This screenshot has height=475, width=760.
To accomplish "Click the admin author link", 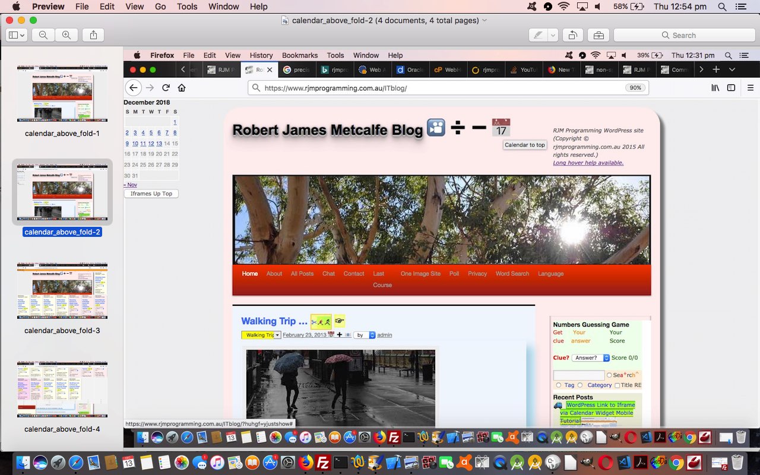I will click(x=385, y=335).
